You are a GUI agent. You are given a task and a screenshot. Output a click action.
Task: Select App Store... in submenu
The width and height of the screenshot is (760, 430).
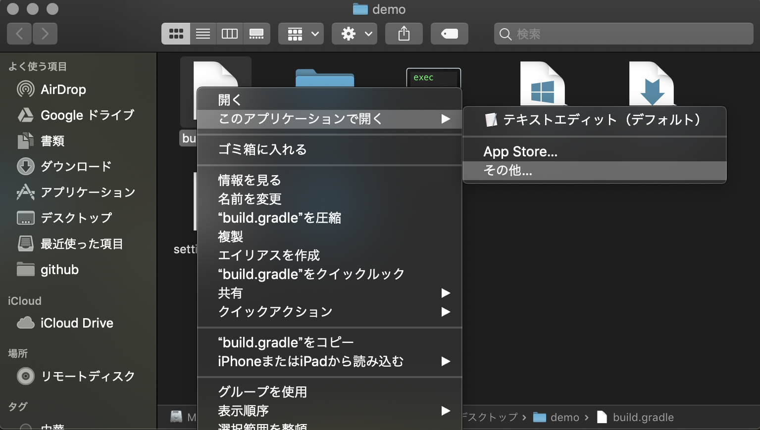click(594, 151)
